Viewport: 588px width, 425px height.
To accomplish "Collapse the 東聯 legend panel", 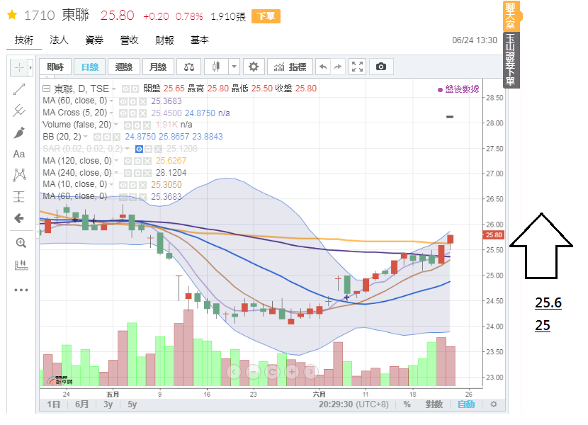I will click(x=47, y=89).
